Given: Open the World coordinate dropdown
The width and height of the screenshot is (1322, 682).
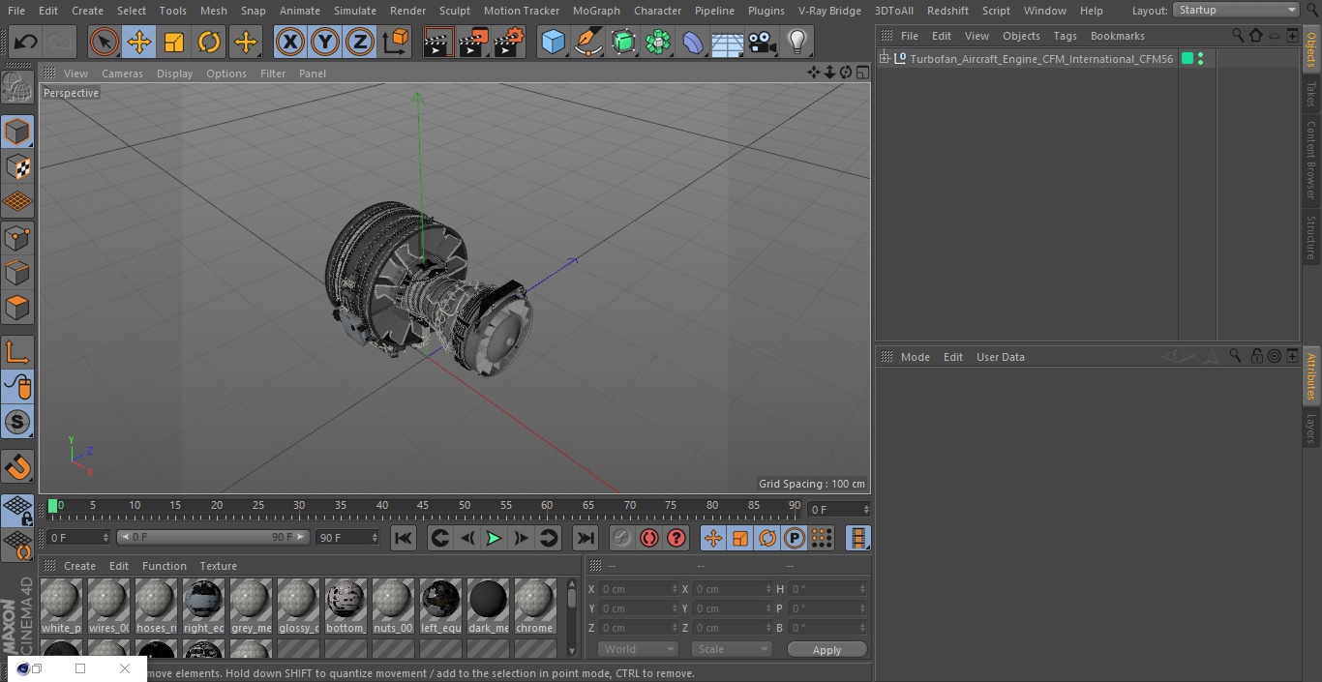Looking at the screenshot, I should (x=638, y=649).
